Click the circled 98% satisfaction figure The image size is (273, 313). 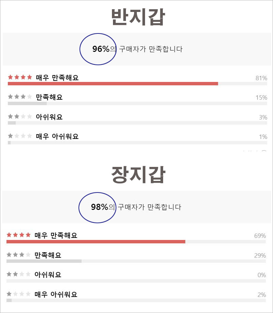point(99,207)
